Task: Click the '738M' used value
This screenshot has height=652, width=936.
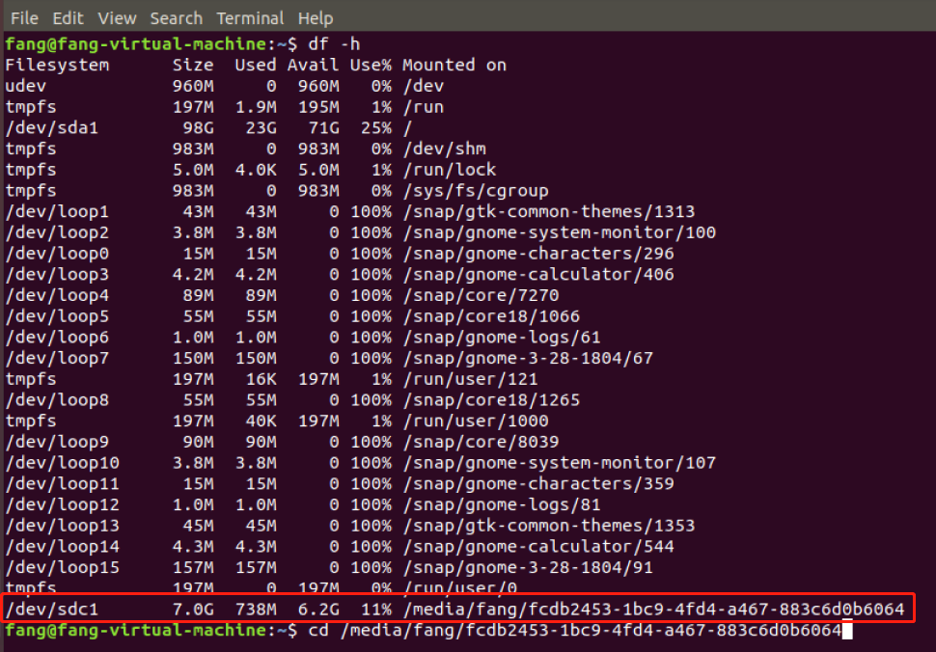Action: coord(256,609)
